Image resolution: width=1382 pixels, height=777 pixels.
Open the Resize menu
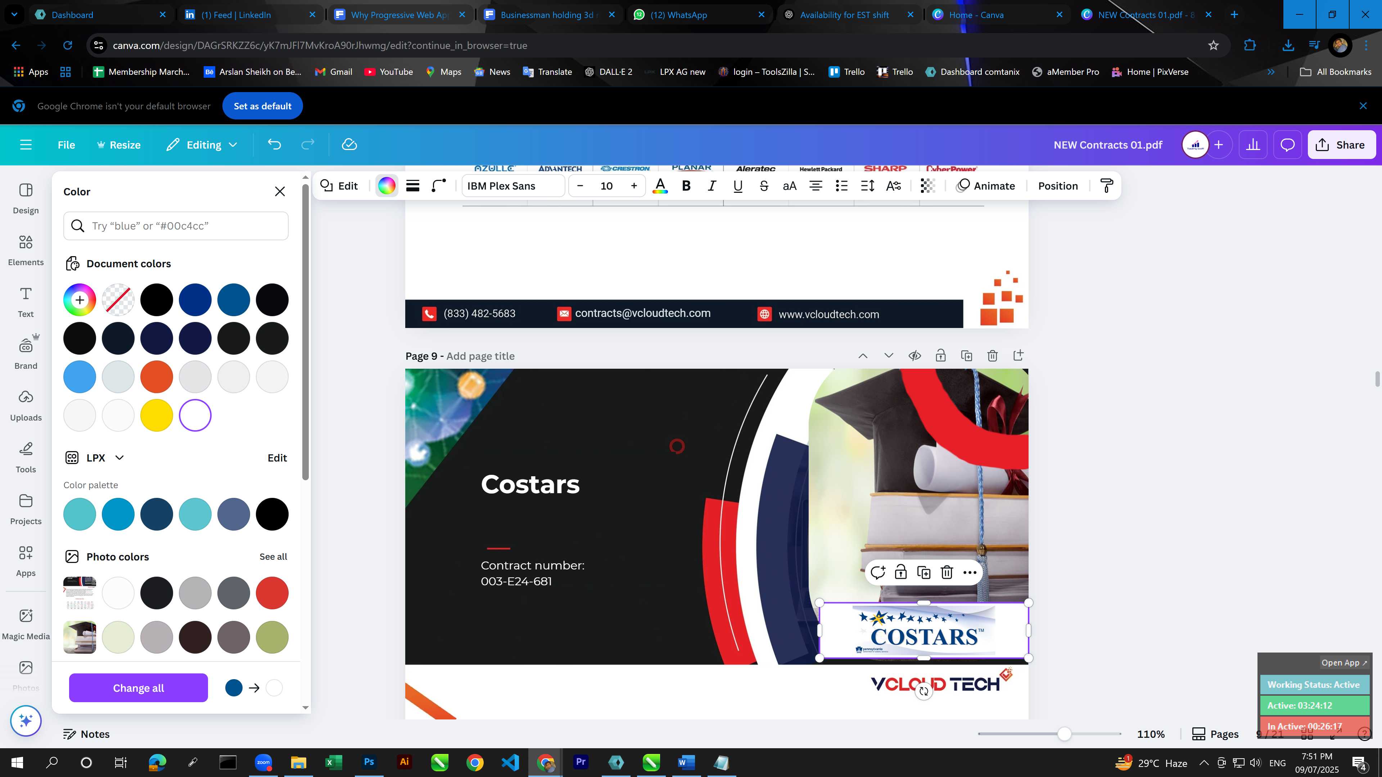click(x=118, y=145)
